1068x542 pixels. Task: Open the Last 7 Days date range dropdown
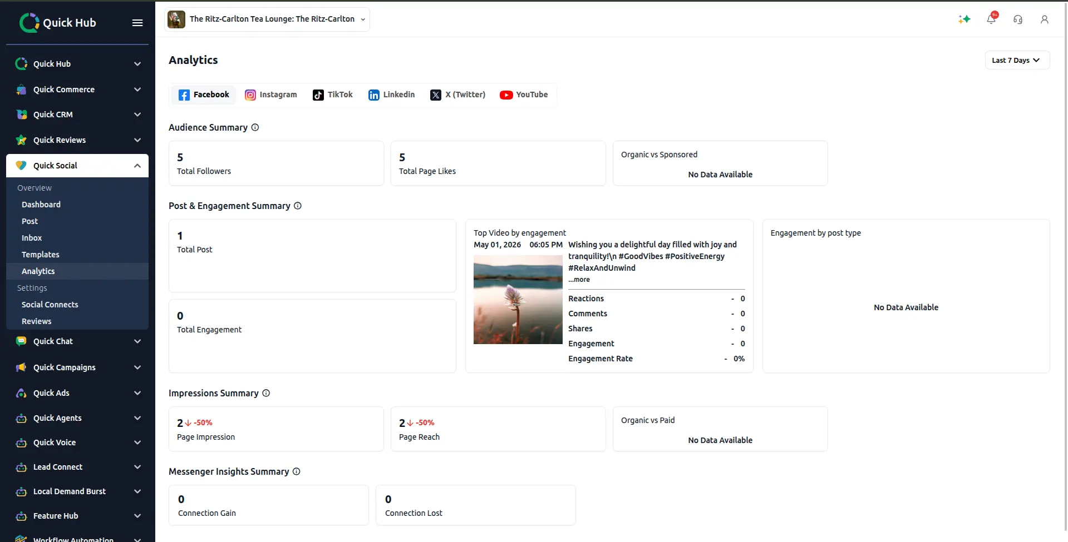click(x=1017, y=60)
